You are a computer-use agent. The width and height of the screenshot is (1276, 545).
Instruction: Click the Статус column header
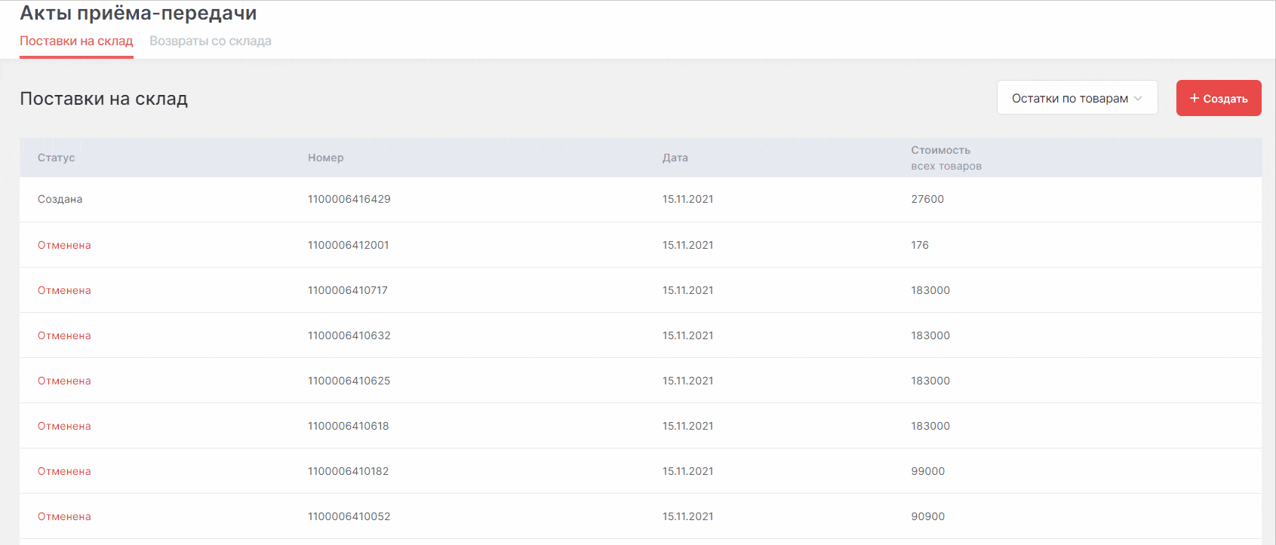57,158
